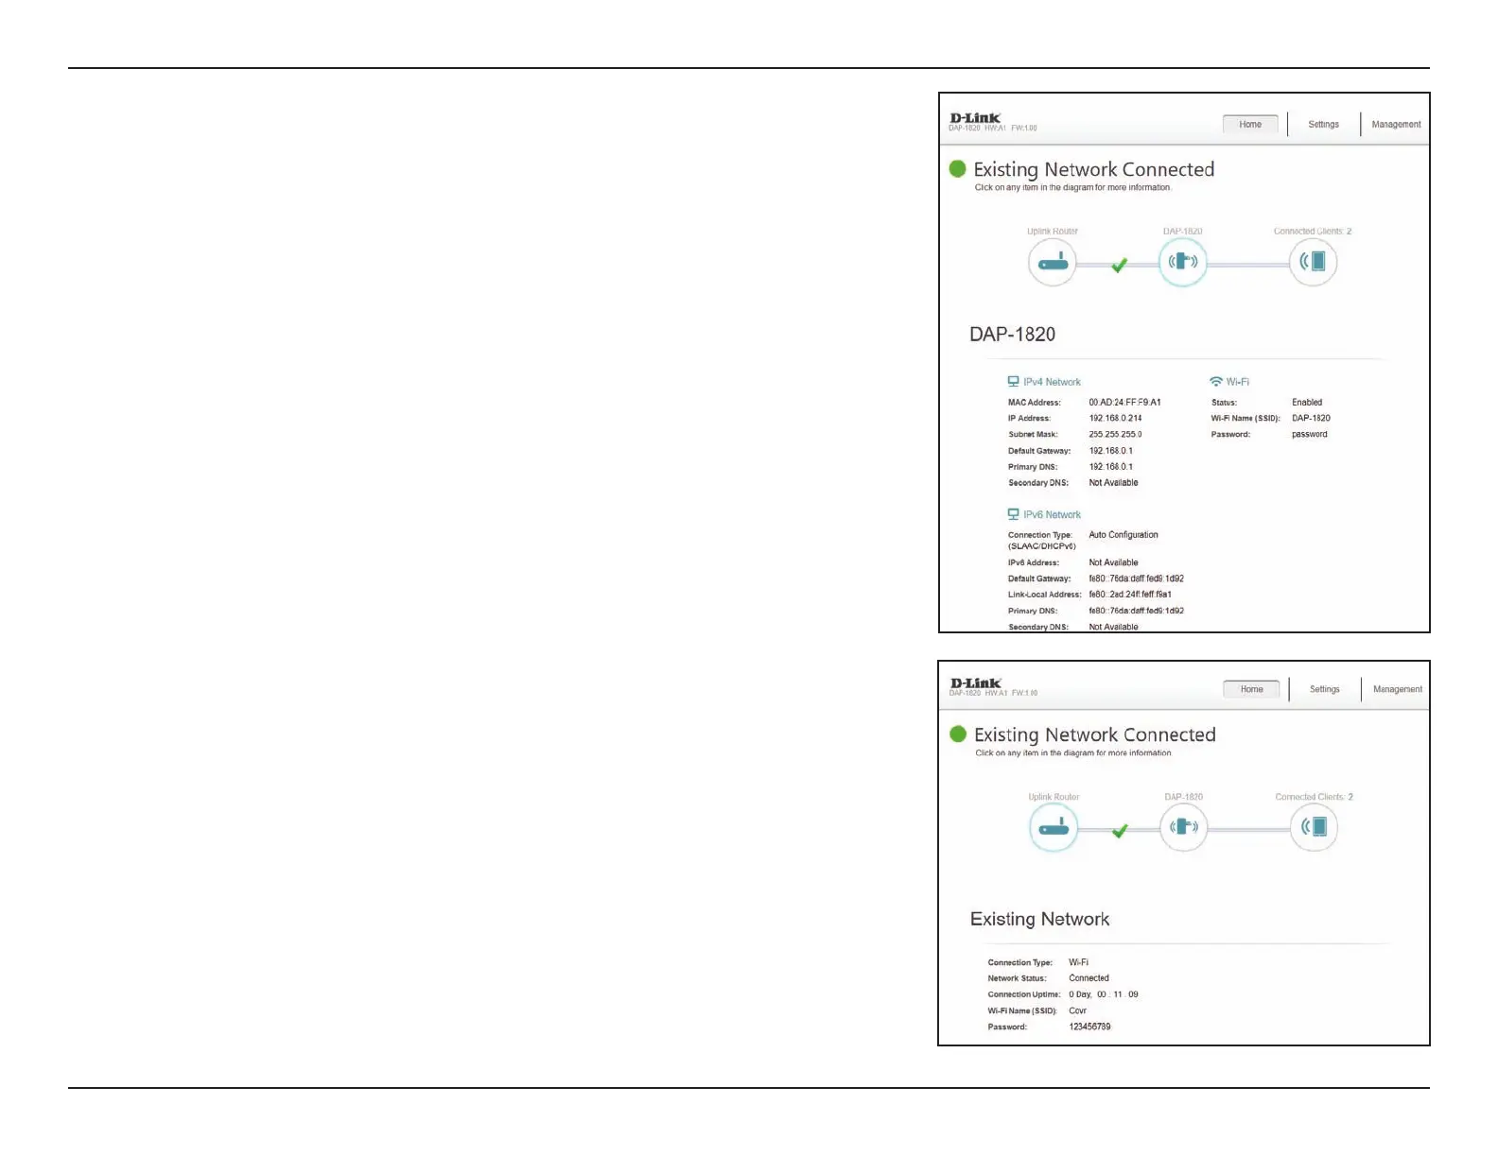Select the IPv6 Default Gateway address value

[1136, 578]
